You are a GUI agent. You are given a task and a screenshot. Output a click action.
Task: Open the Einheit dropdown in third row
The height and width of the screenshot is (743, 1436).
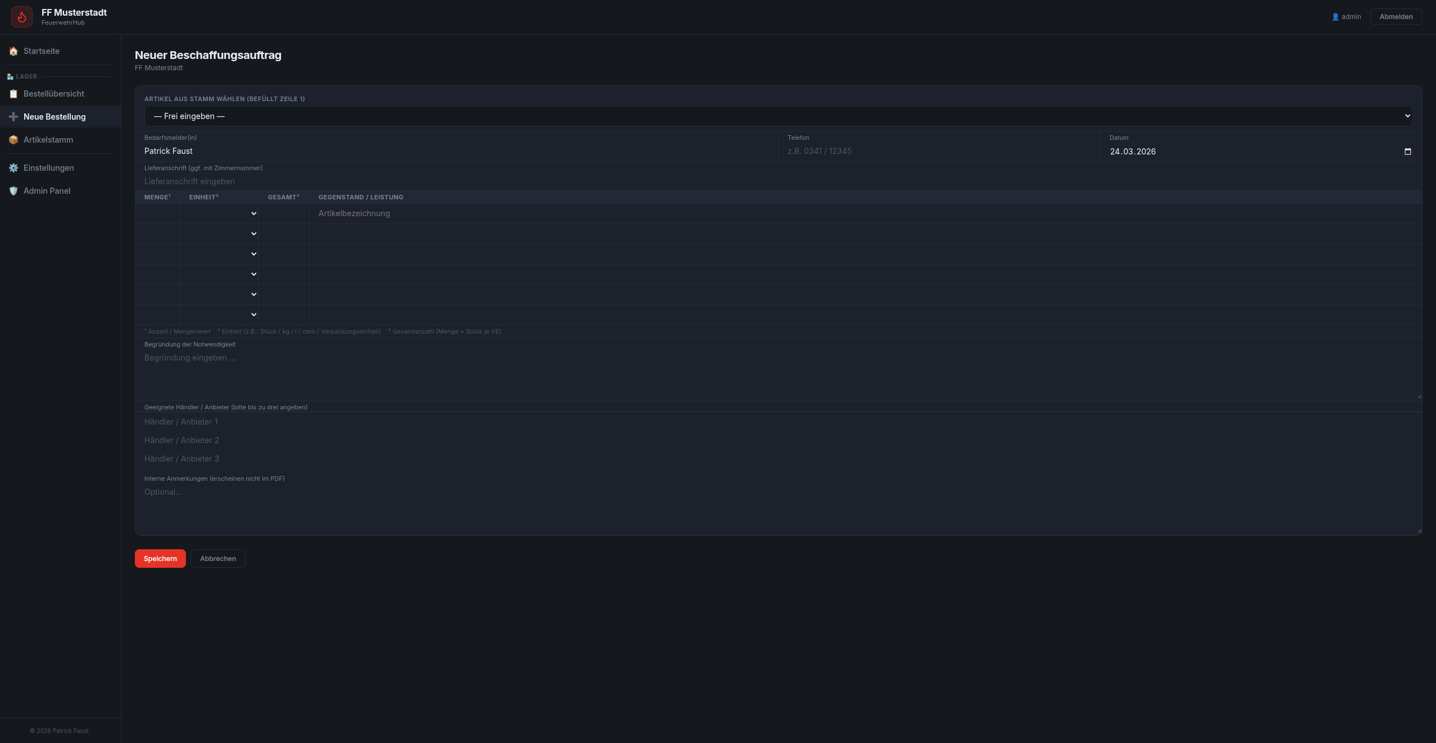pyautogui.click(x=219, y=254)
